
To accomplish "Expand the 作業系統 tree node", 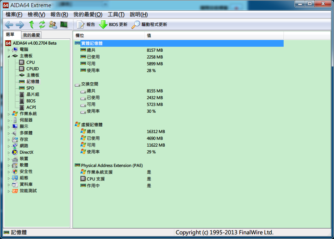I will 9,114.
